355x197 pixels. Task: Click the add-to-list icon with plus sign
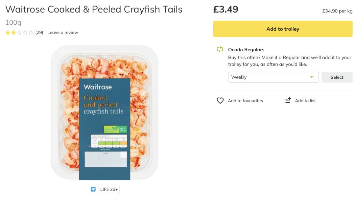288,101
